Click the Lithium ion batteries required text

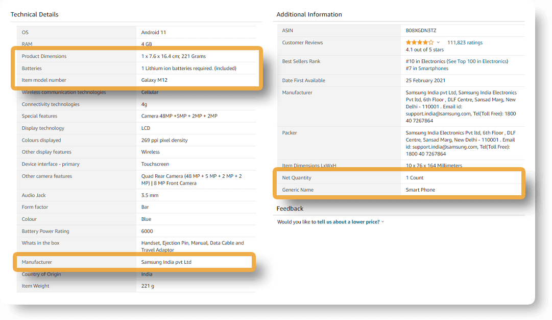coord(189,68)
